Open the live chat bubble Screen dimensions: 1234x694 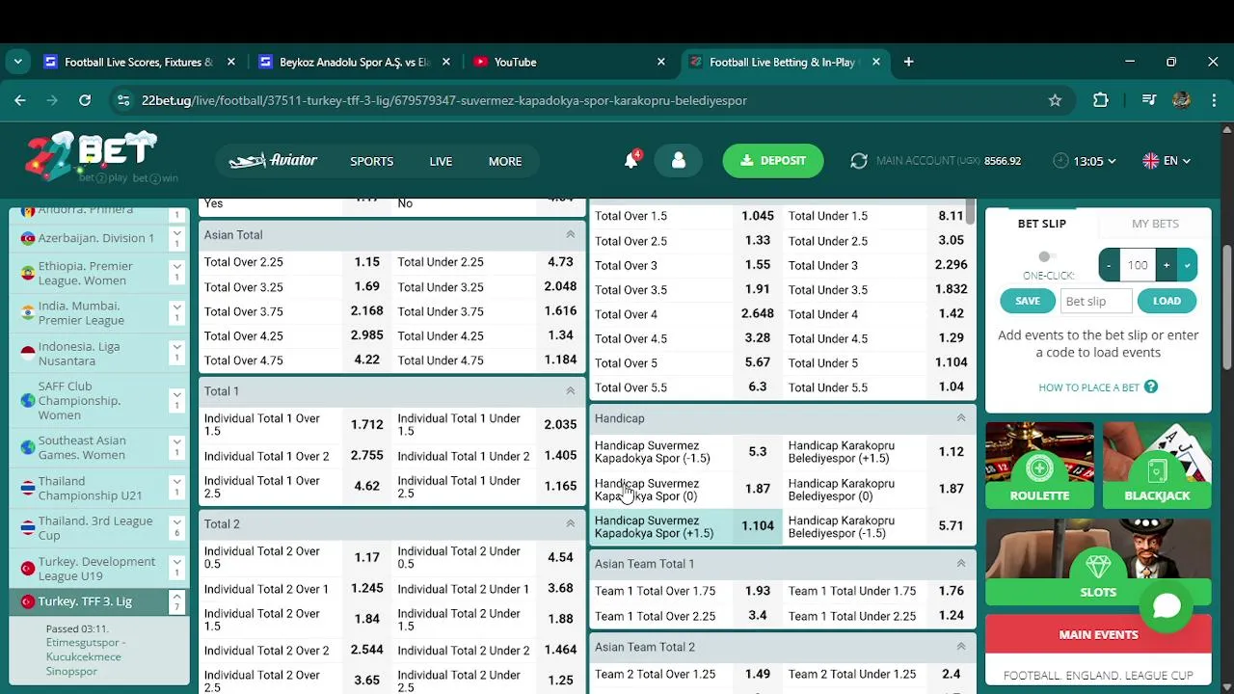[x=1167, y=606]
